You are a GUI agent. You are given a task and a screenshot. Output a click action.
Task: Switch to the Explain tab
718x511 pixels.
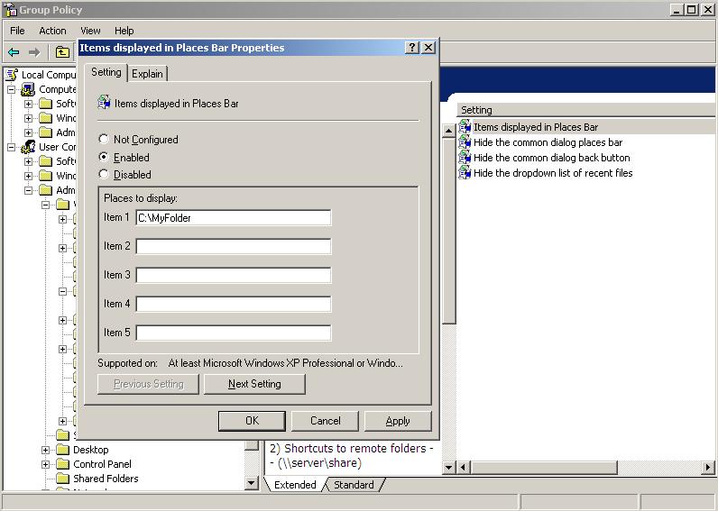click(x=147, y=74)
